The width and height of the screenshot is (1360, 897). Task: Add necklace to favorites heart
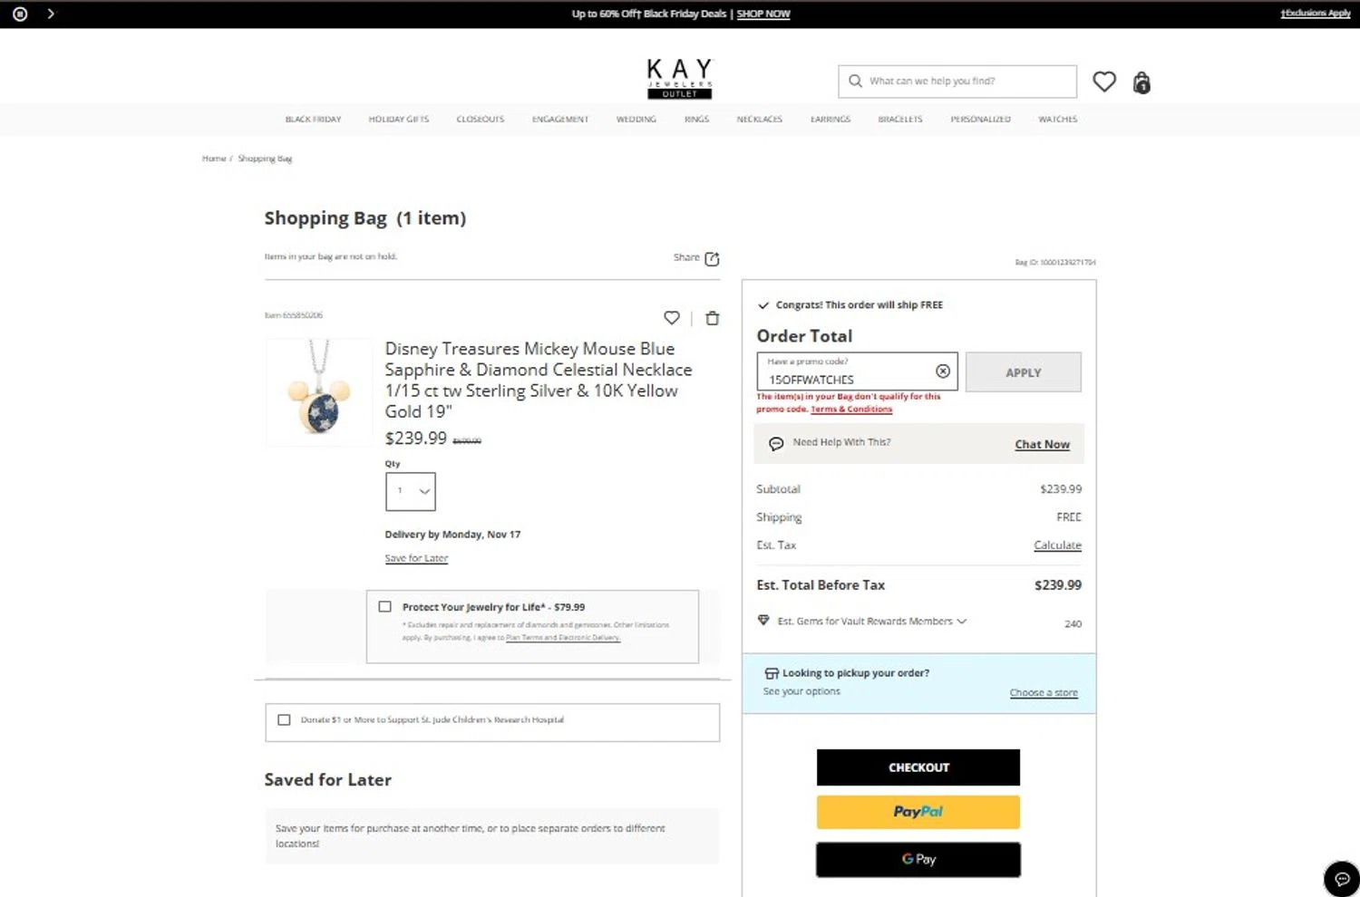pos(672,318)
